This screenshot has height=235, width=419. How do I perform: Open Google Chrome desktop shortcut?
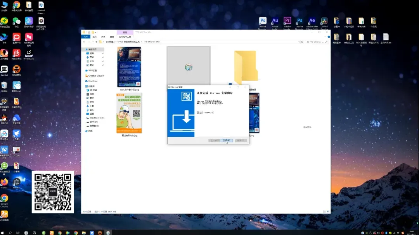pyautogui.click(x=4, y=198)
